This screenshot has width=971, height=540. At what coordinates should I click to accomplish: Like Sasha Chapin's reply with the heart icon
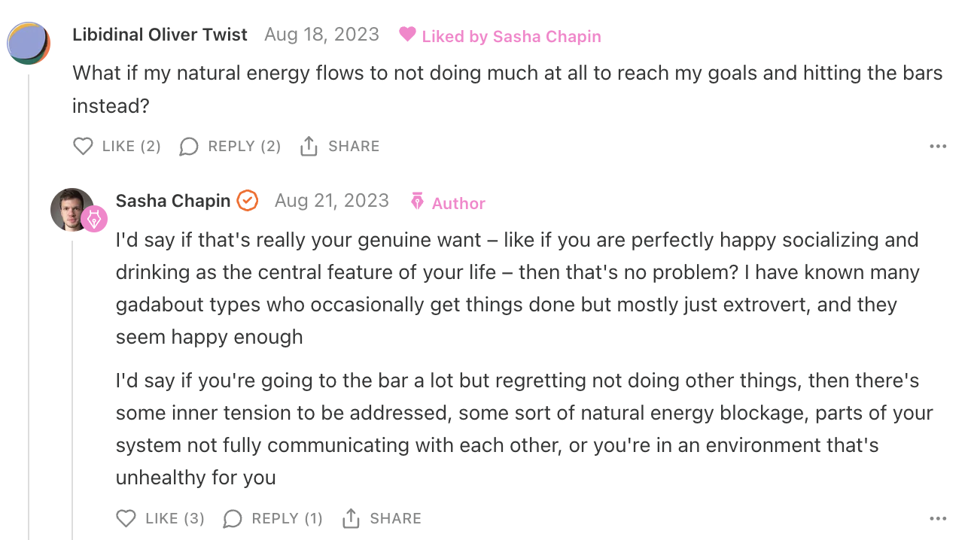point(126,518)
